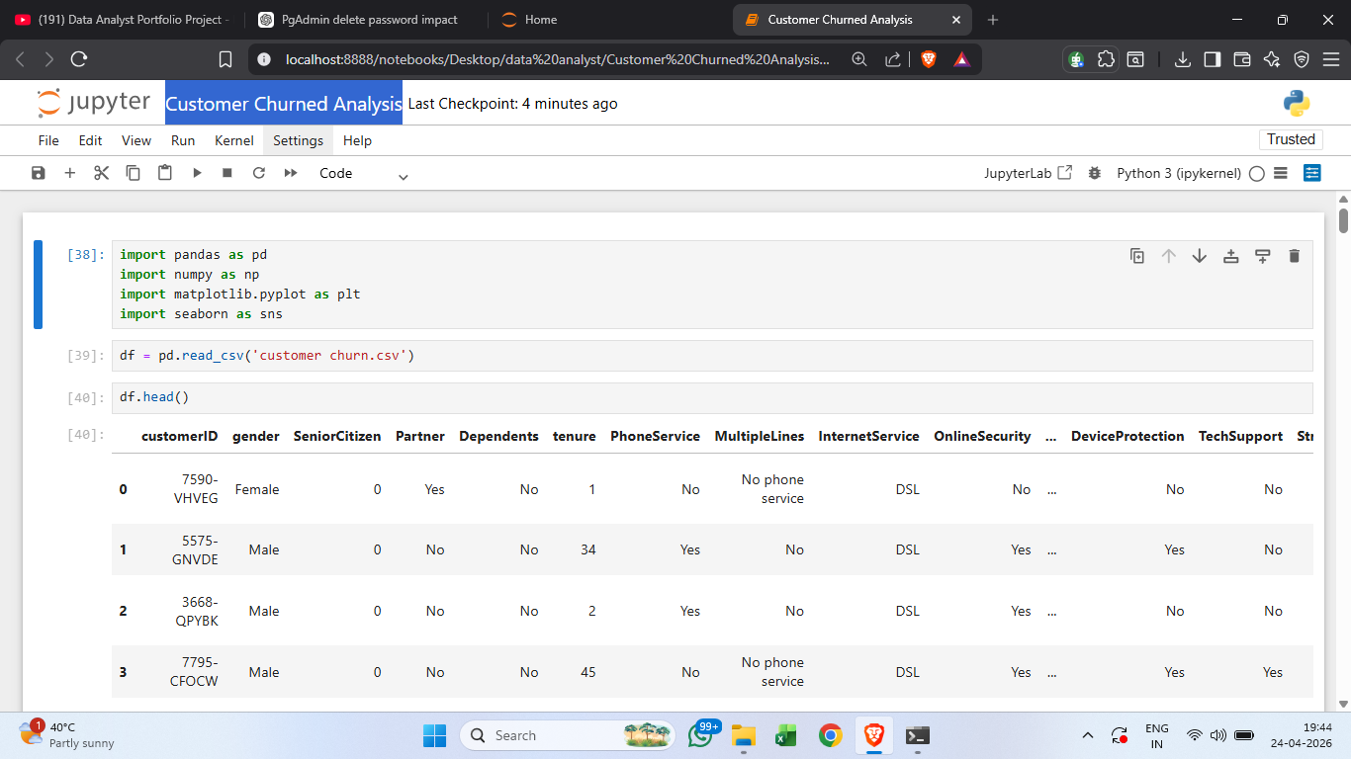Viewport: 1351px width, 759px height.
Task: Open the Kernel menu
Action: (x=234, y=140)
